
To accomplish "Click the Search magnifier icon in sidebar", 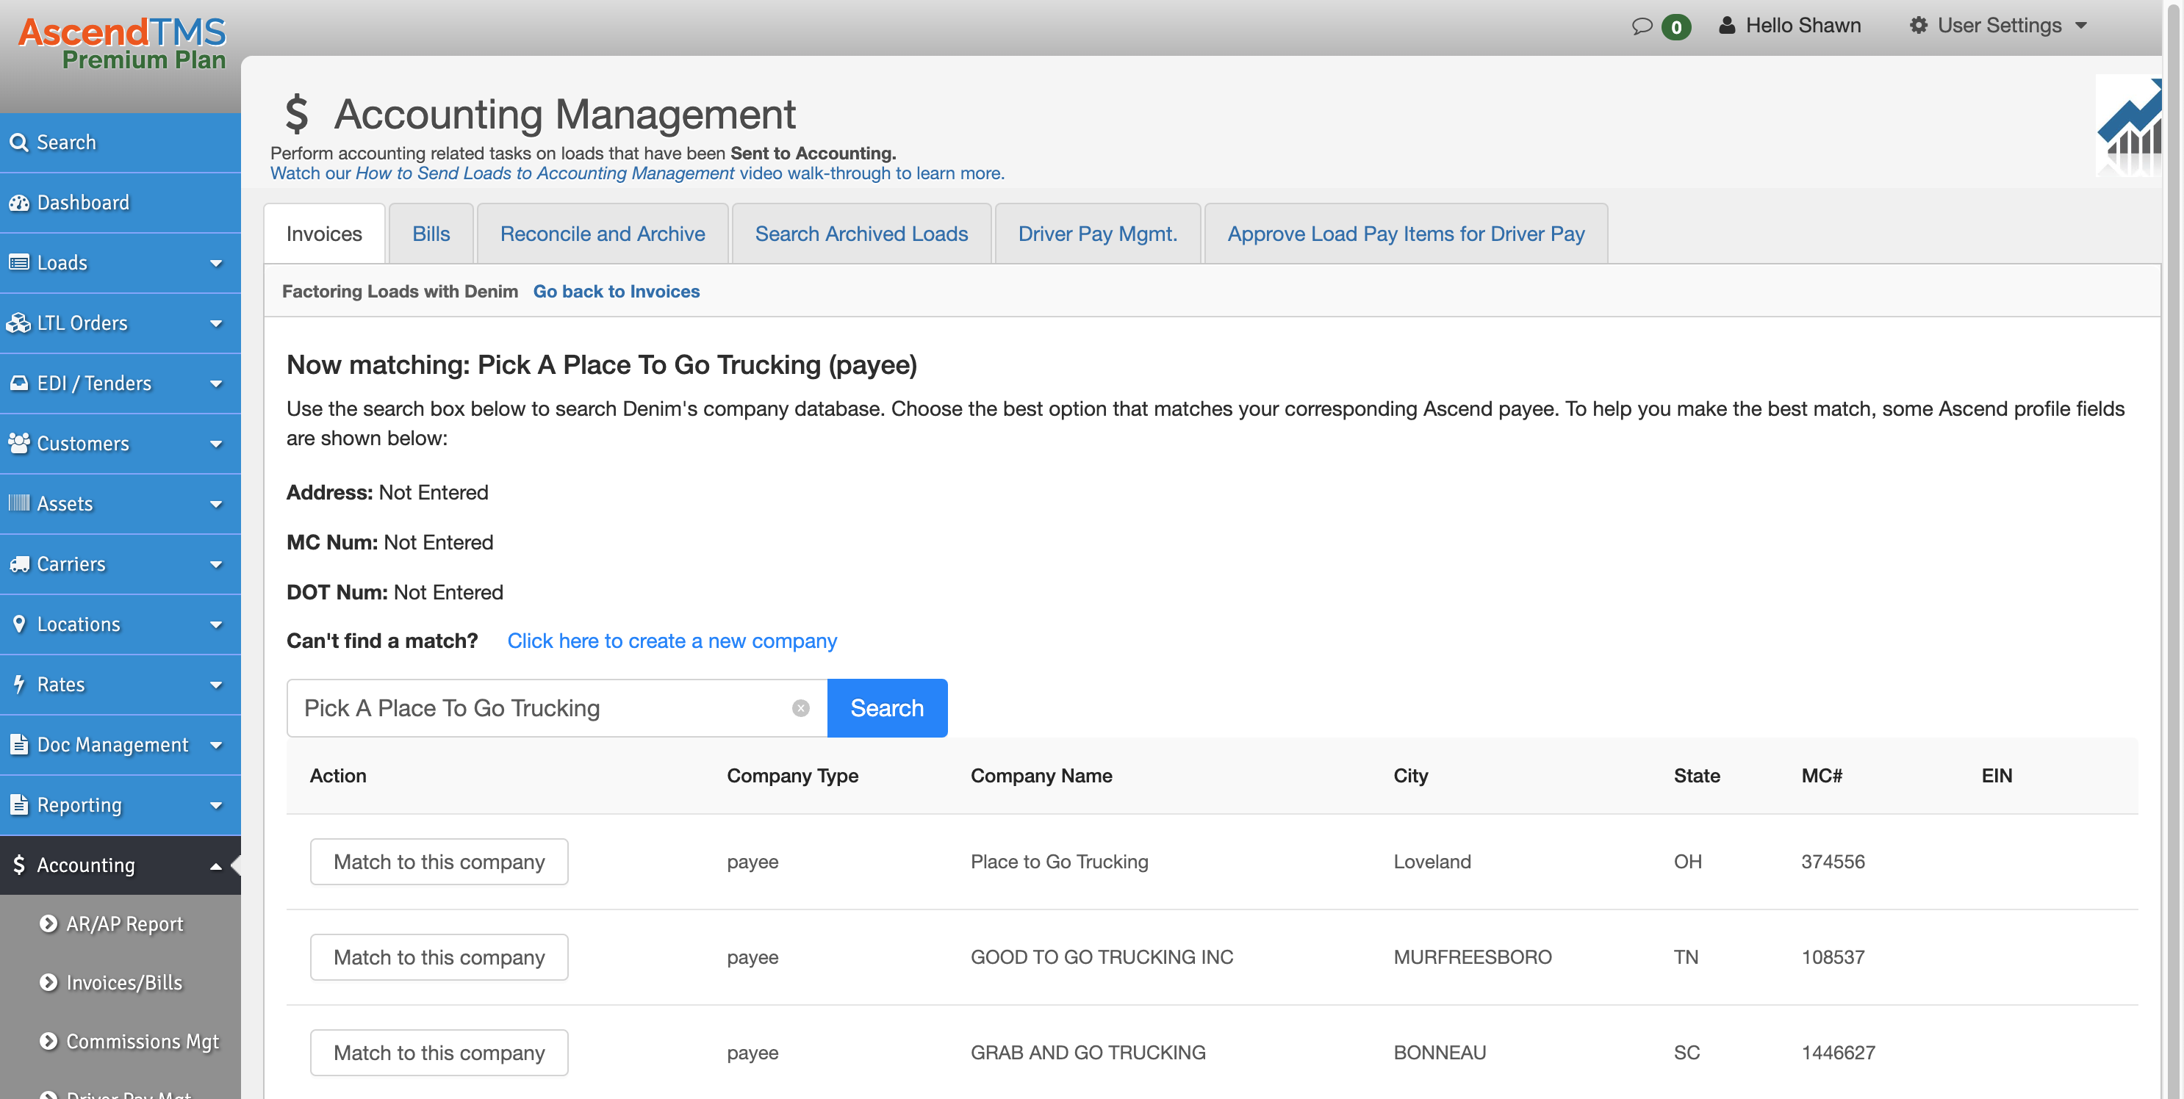I will (18, 143).
